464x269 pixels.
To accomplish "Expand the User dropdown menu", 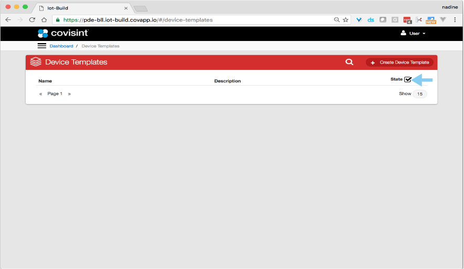I will [x=413, y=33].
